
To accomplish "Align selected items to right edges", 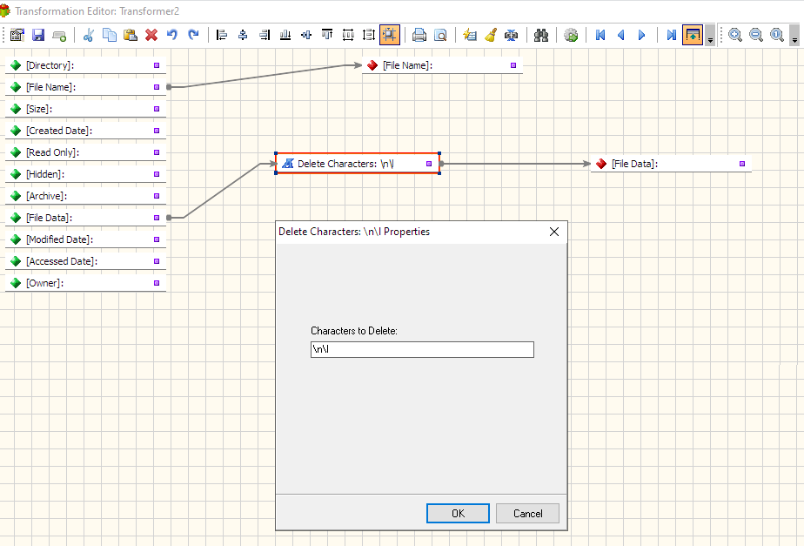I will pyautogui.click(x=264, y=35).
